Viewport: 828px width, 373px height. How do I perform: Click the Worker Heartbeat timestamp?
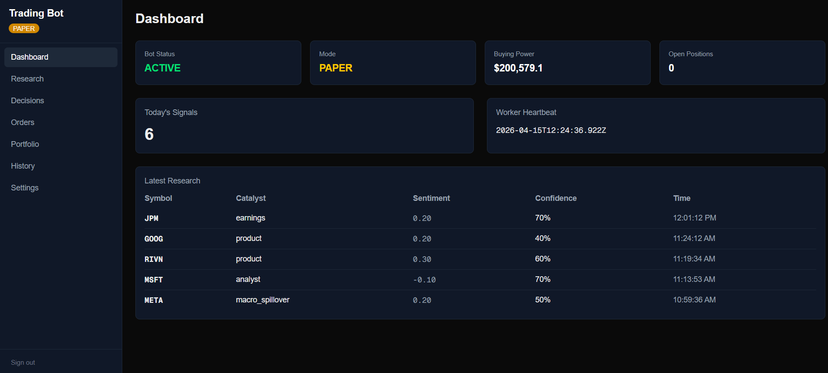point(551,130)
